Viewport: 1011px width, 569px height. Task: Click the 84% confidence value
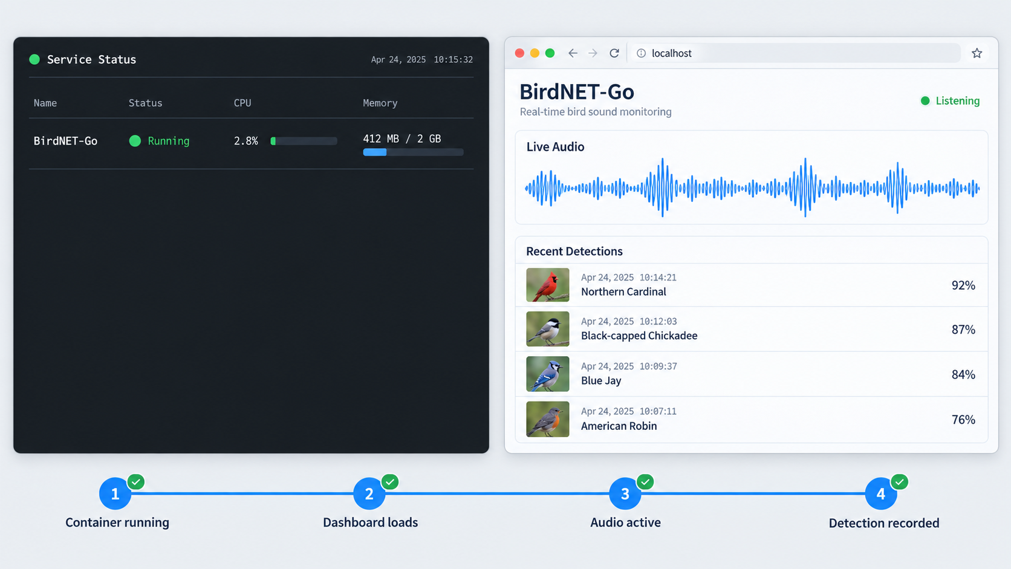click(x=963, y=375)
